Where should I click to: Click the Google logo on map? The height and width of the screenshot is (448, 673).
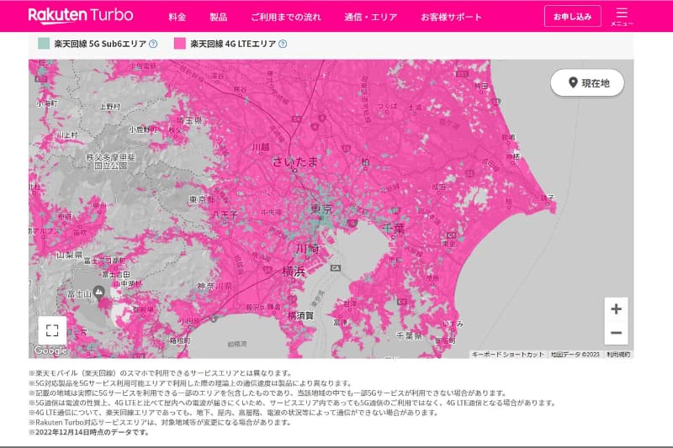[50, 350]
